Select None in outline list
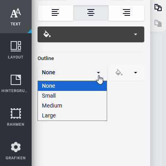 [72, 86]
